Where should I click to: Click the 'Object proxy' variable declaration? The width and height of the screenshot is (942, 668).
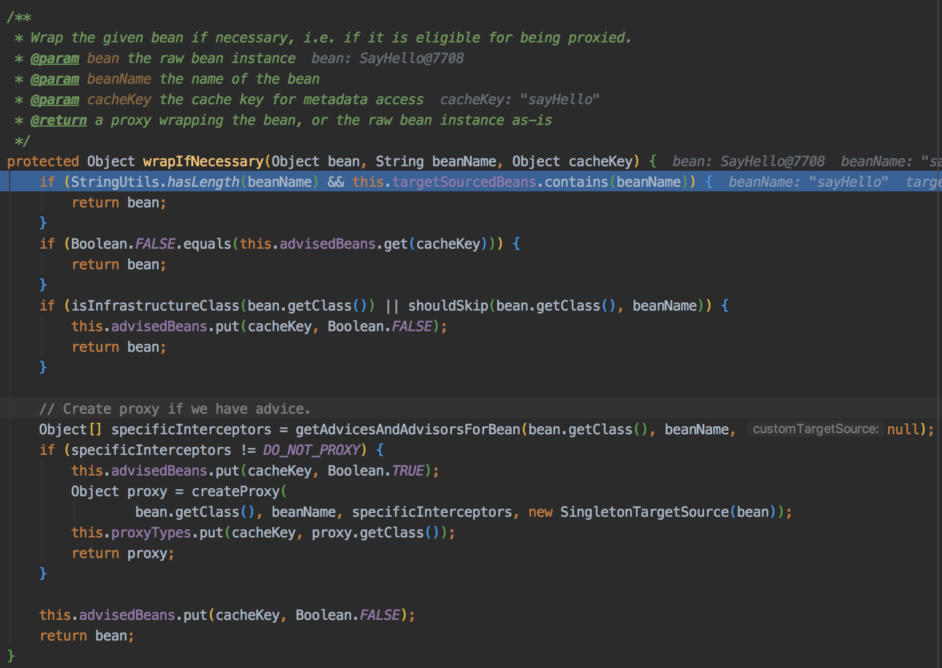tap(119, 492)
